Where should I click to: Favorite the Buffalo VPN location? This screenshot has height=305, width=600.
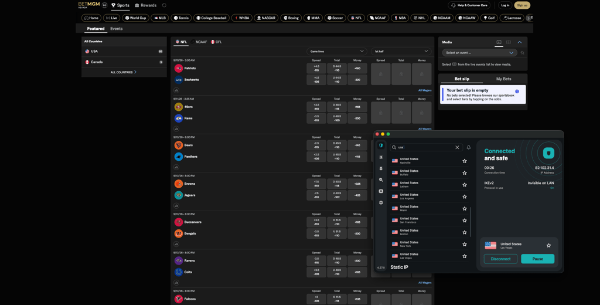[465, 173]
